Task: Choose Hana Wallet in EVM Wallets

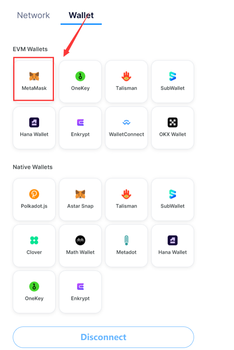Action: tap(34, 128)
